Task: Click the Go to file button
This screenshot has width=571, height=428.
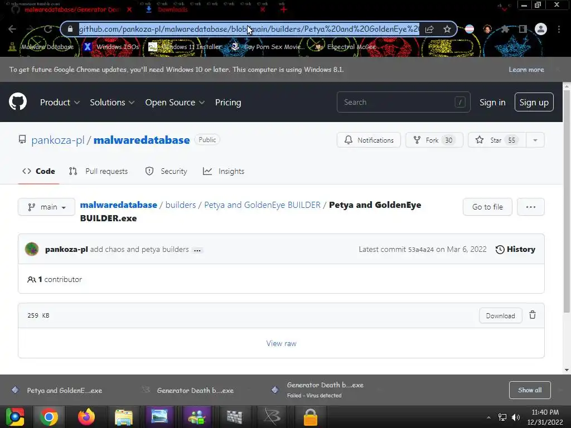Action: (x=487, y=207)
